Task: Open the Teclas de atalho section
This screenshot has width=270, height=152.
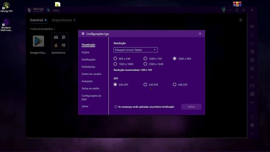Action: [x=90, y=88]
